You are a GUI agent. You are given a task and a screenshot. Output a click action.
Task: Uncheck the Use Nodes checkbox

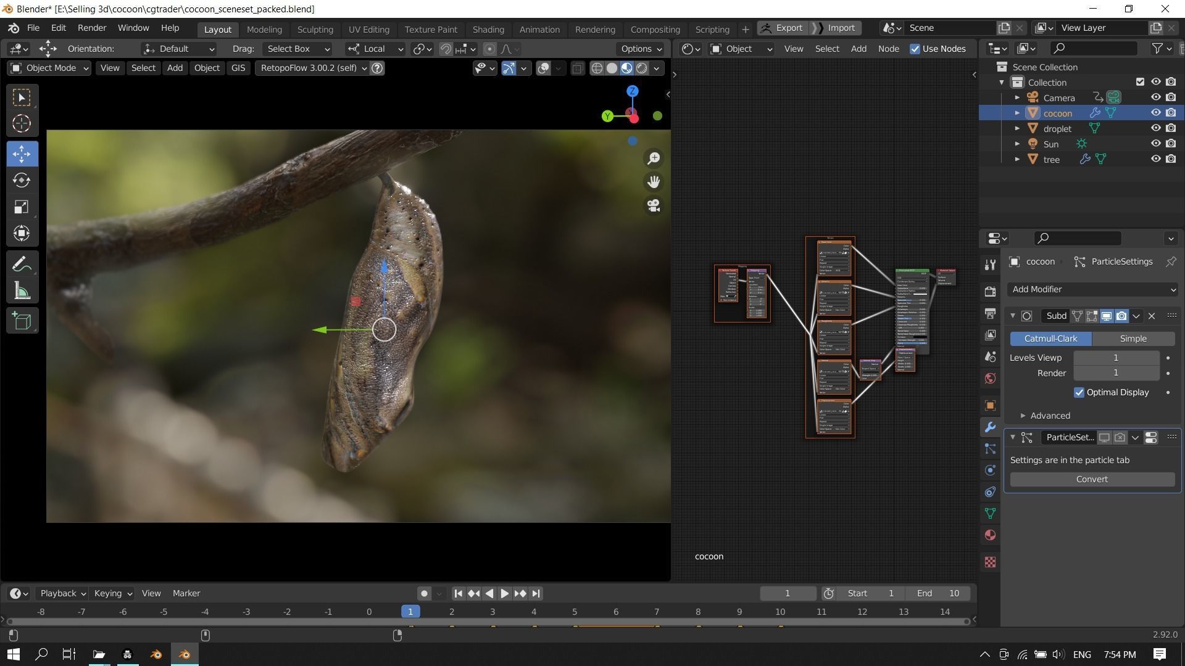(915, 49)
